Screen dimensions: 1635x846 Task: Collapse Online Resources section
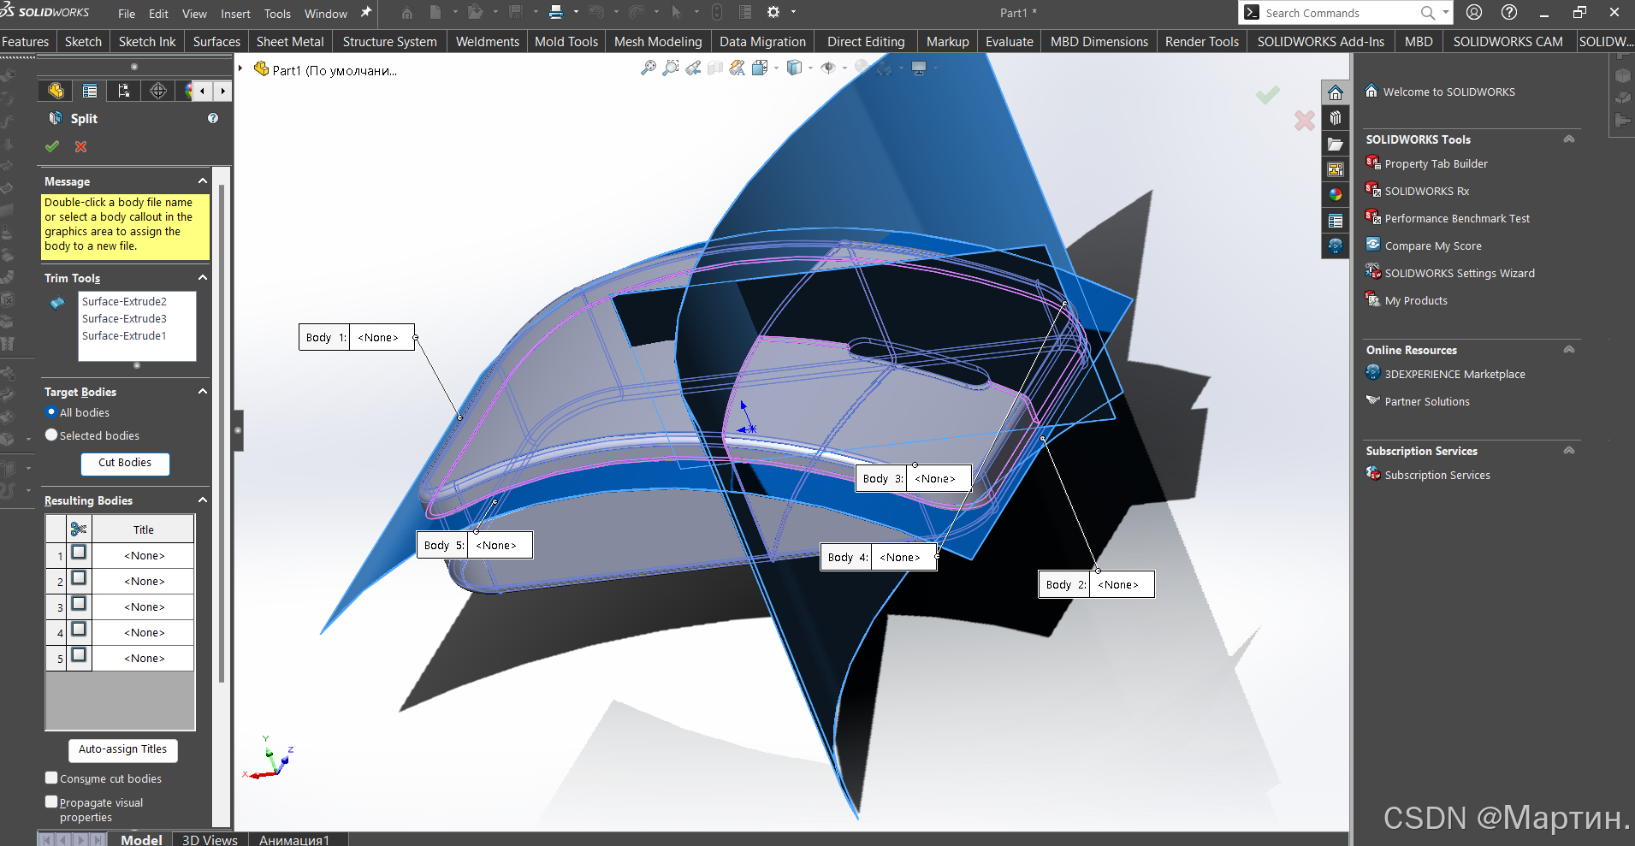pos(1569,349)
